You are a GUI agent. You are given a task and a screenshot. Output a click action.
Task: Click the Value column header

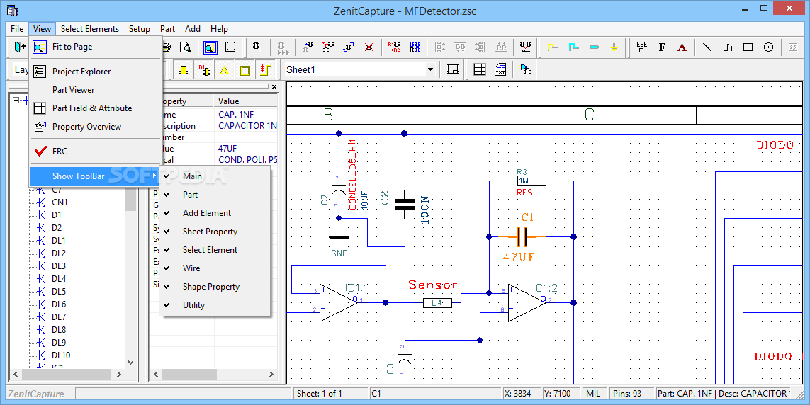[246, 101]
